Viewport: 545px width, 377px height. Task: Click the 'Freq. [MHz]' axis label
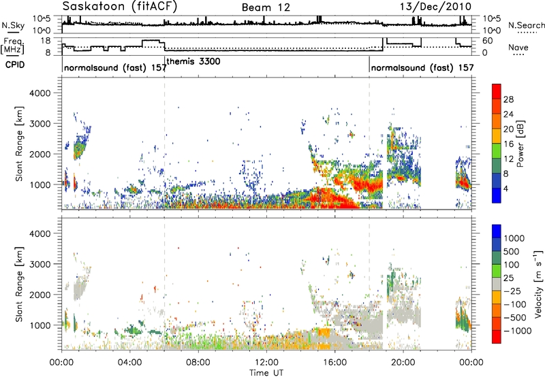coord(12,46)
